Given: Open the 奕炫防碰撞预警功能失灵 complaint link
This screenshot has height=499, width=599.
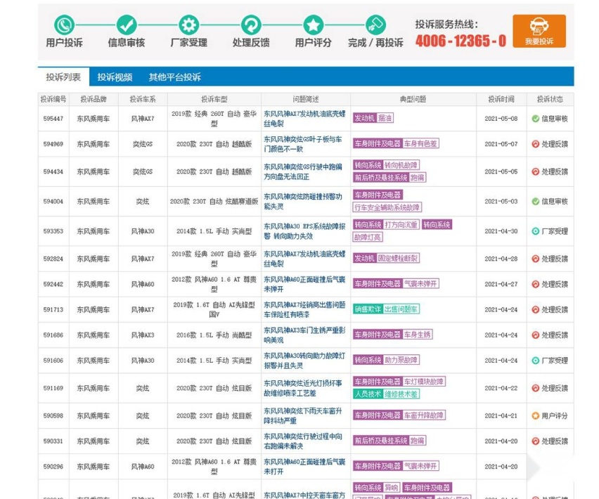Looking at the screenshot, I should coord(303,201).
